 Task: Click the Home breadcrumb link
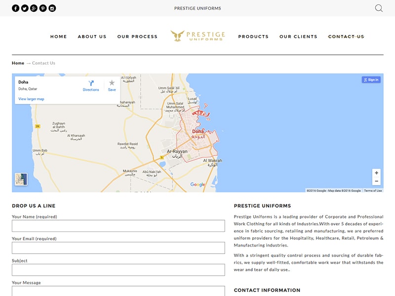pyautogui.click(x=18, y=63)
